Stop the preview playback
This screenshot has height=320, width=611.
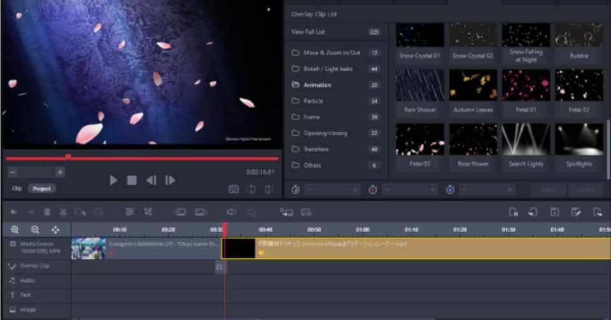[x=132, y=180]
